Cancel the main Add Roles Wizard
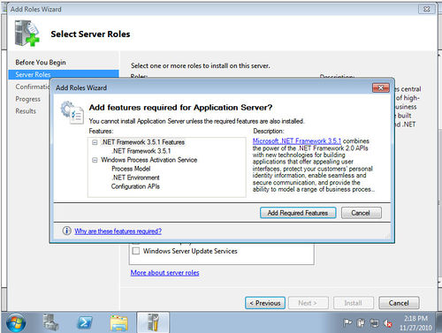The image size is (442, 333). pos(399,303)
